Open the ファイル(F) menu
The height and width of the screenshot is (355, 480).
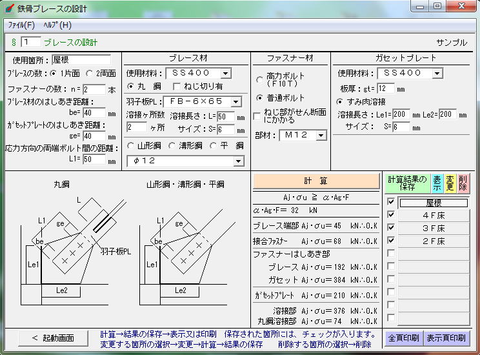pyautogui.click(x=21, y=25)
